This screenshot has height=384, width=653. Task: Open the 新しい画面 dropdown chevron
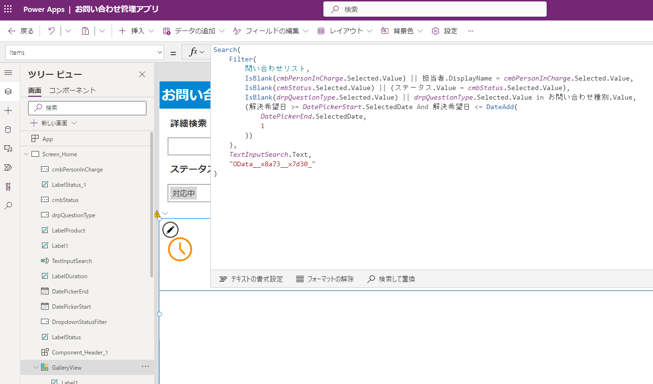tap(74, 123)
